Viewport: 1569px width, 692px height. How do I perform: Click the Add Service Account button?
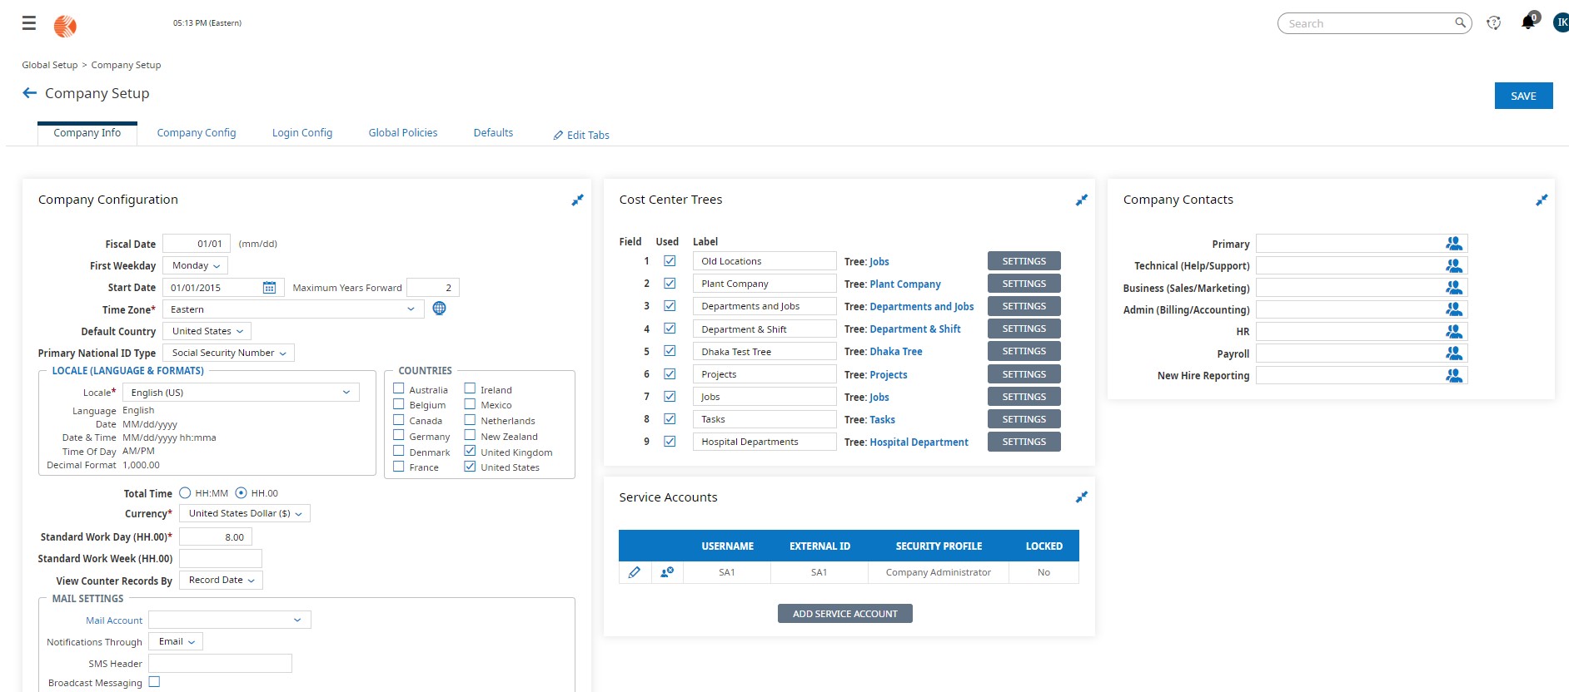pos(844,614)
